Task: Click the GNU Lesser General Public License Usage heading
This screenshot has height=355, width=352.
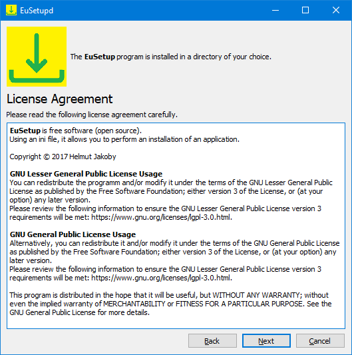Action: pos(87,174)
